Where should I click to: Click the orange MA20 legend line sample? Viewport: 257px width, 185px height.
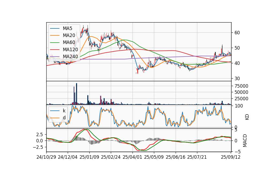click(x=55, y=35)
